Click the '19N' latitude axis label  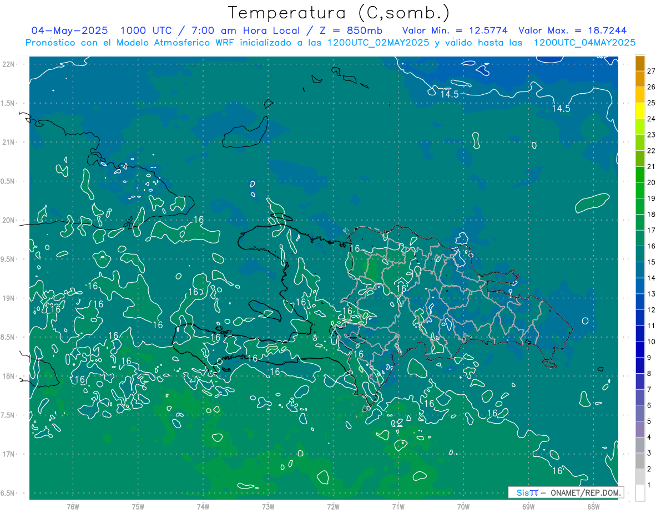click(x=9, y=298)
